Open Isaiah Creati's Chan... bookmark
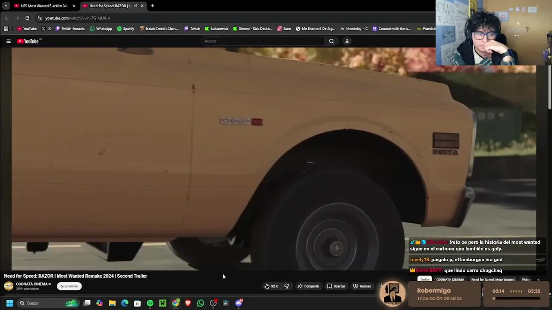The image size is (552, 310). click(159, 29)
